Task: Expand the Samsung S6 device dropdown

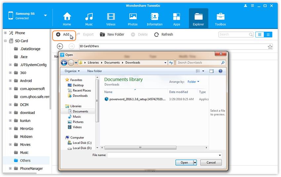Action: click(45, 16)
